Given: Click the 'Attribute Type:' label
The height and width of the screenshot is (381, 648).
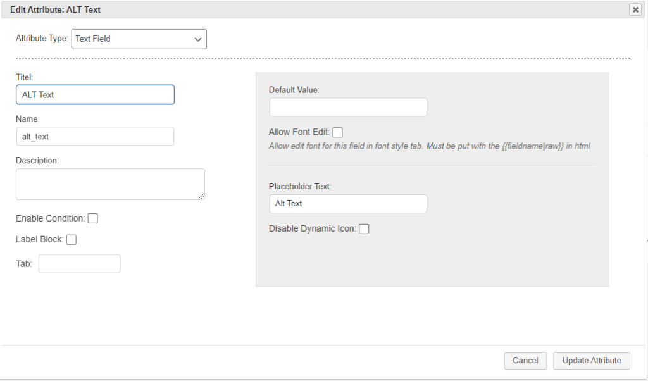Looking at the screenshot, I should pyautogui.click(x=42, y=39).
